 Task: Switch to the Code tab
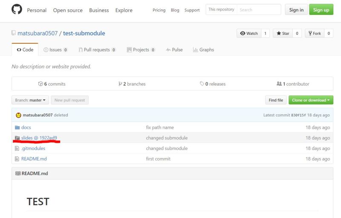[25, 50]
